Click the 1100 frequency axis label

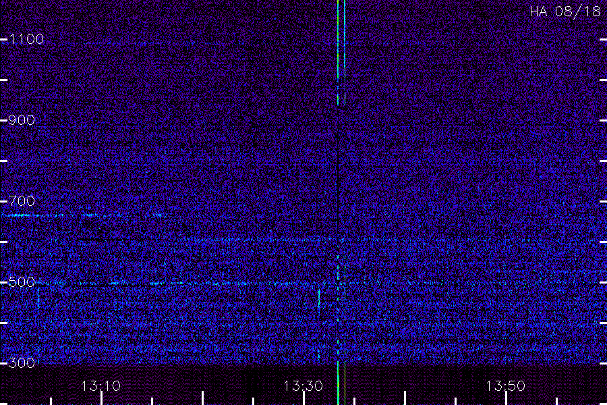click(26, 39)
